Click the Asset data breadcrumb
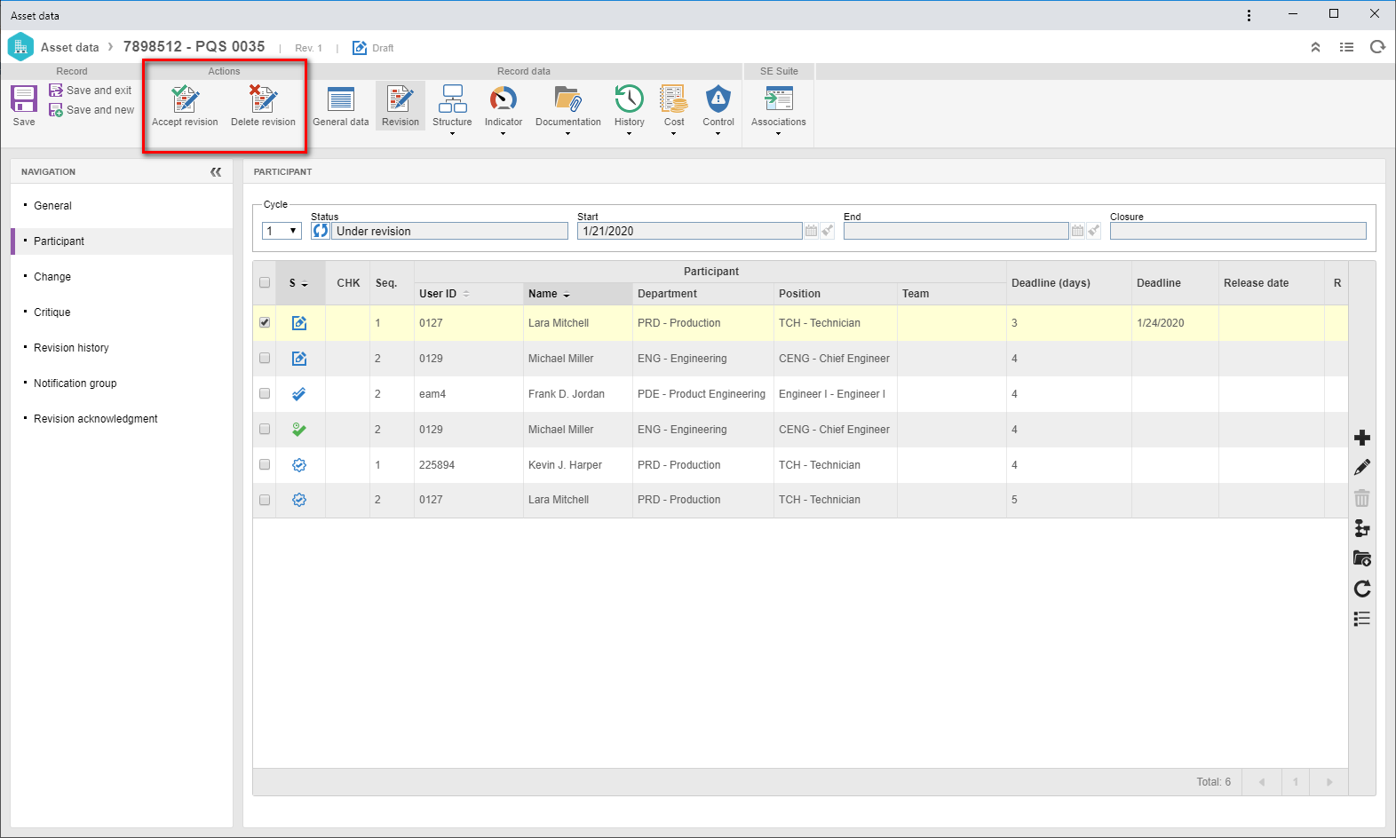1396x838 pixels. [69, 47]
